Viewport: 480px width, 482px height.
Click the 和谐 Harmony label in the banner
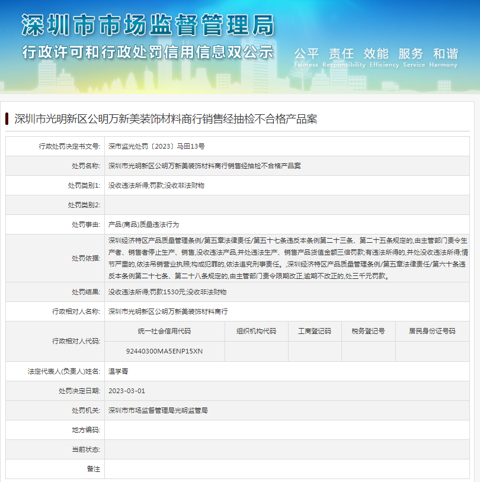tap(446, 53)
